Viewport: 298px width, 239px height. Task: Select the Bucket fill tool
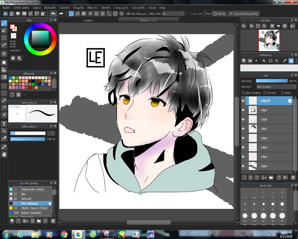tap(4, 69)
